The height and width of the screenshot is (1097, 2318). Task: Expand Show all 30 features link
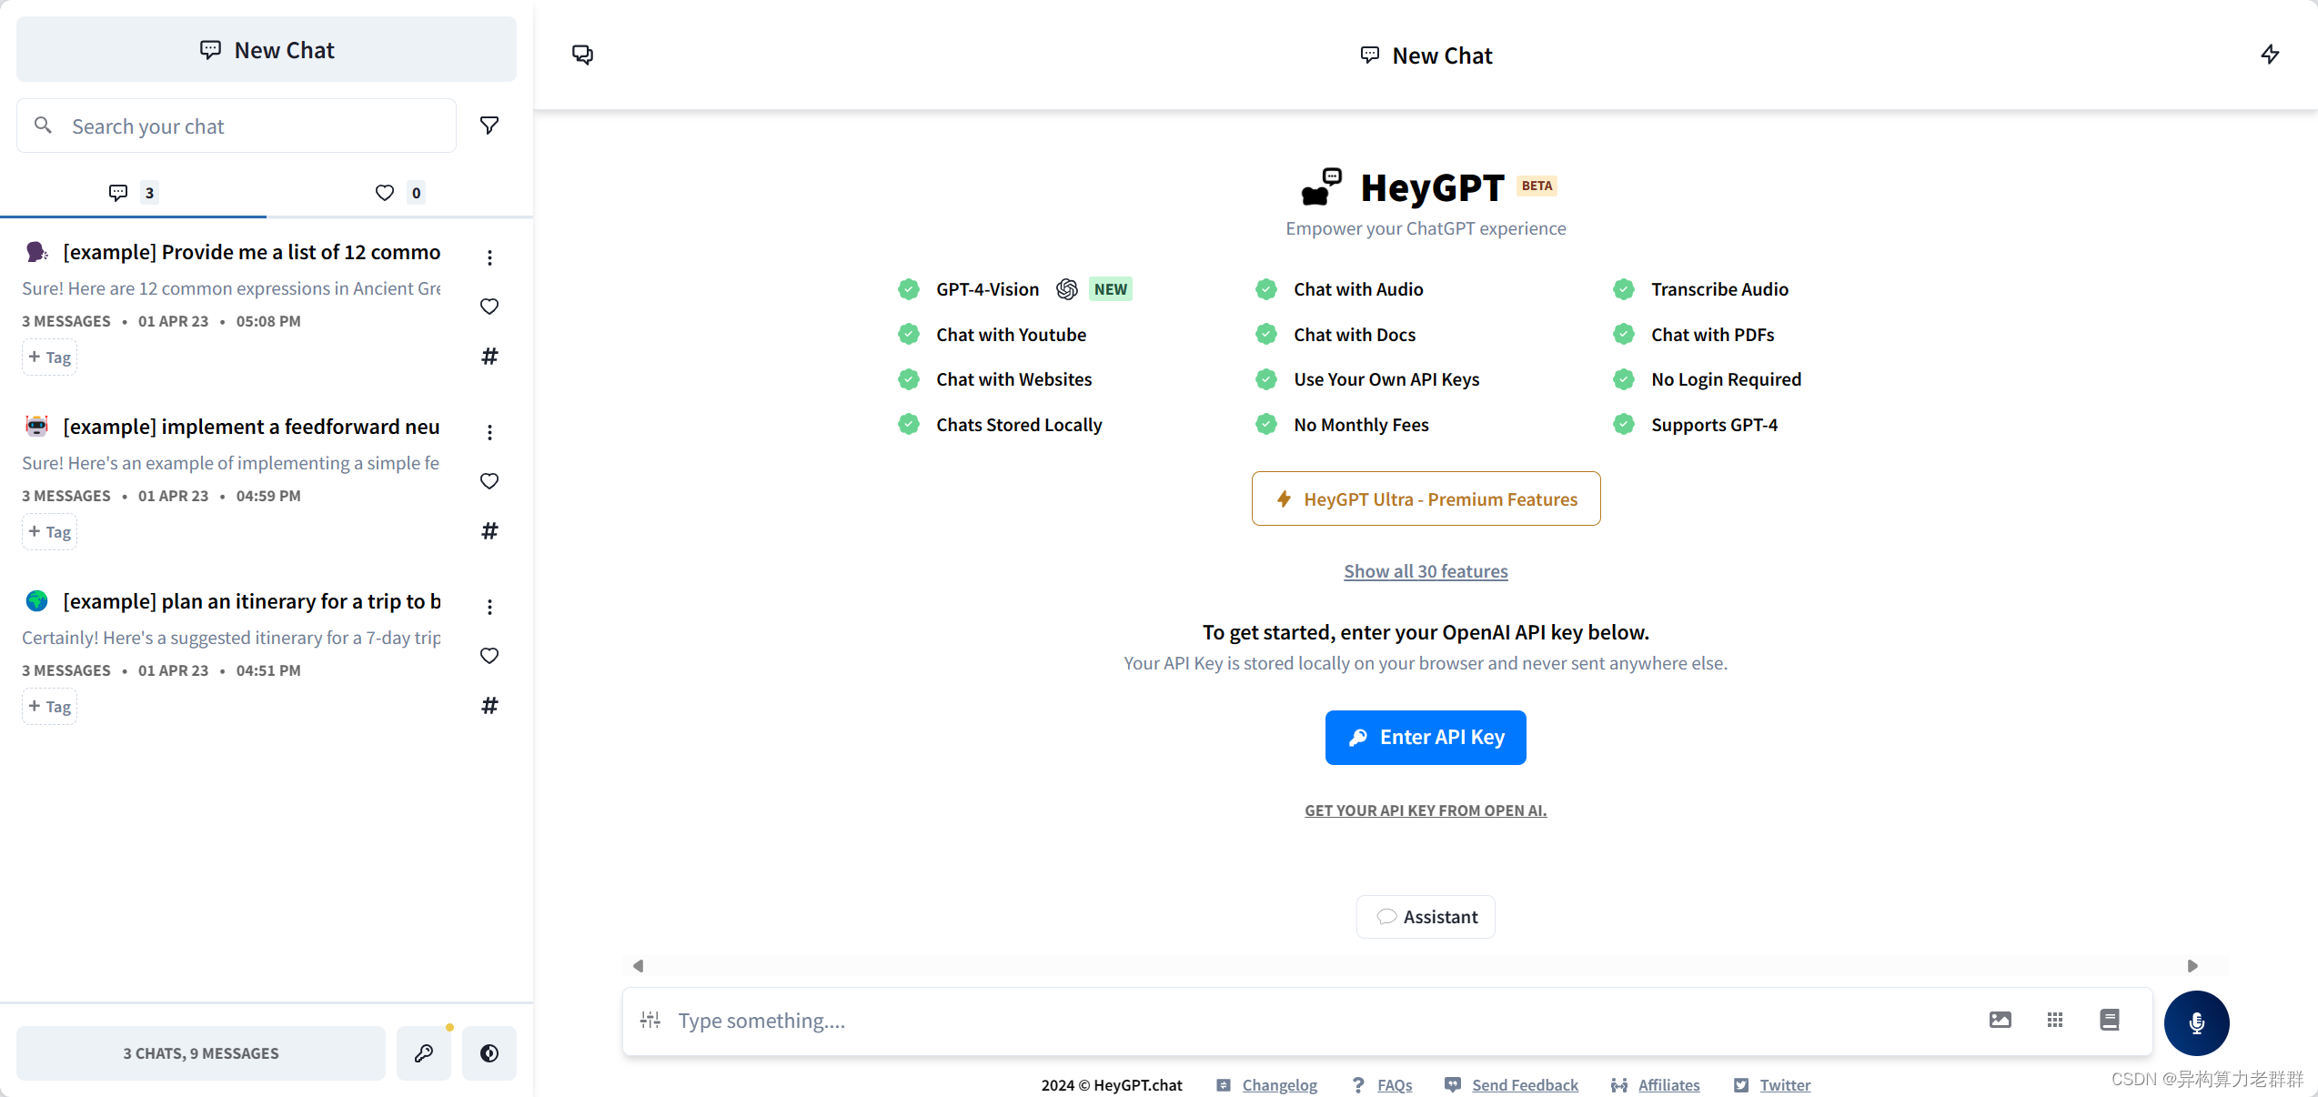(x=1425, y=569)
